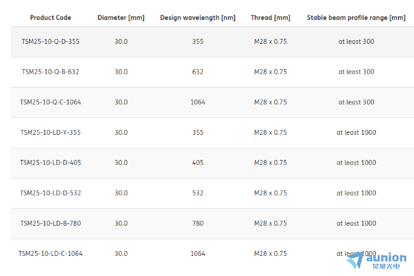Click the Thread [mm] column header
Screen dimensions: 414x276
[270, 18]
